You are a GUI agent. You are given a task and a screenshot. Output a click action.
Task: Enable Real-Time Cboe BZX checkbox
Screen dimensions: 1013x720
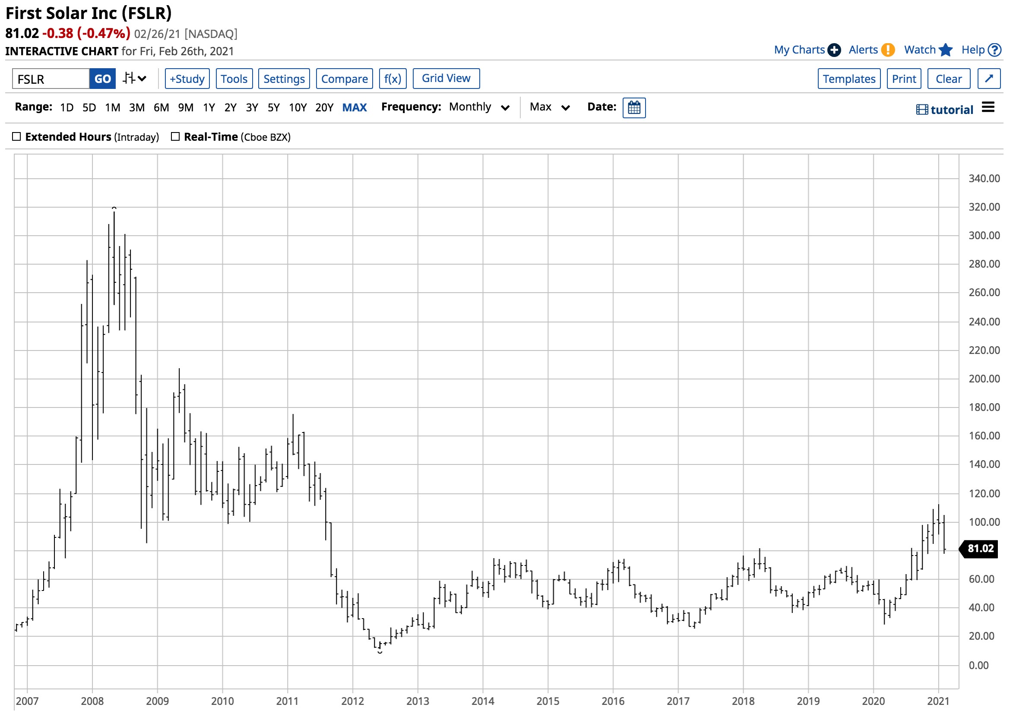coord(175,136)
